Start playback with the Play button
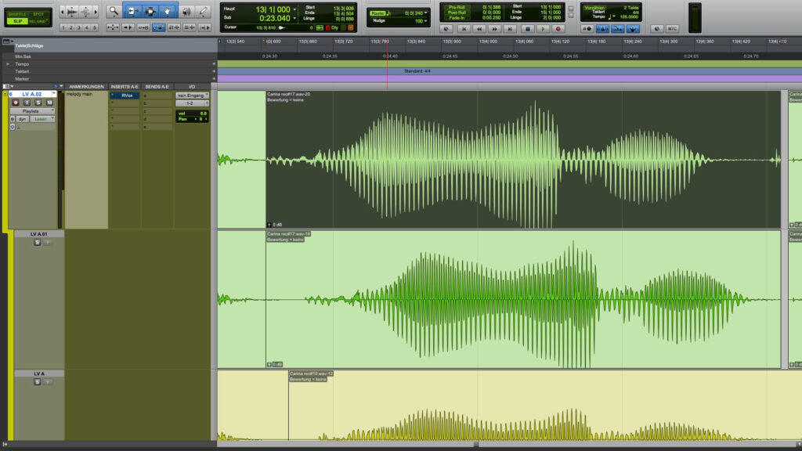 544,29
